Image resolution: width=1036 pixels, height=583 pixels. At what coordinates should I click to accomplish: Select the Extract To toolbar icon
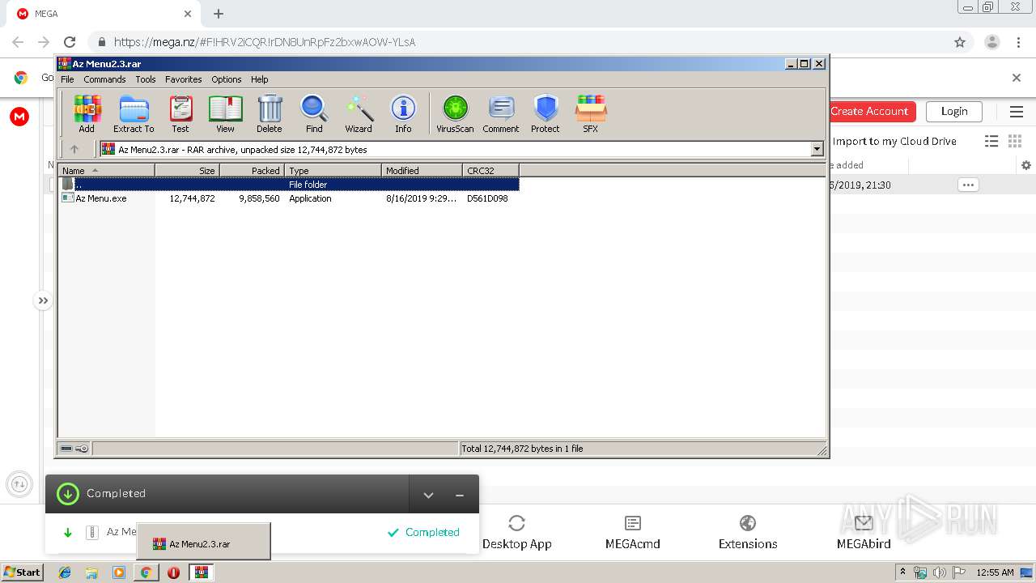tap(134, 113)
